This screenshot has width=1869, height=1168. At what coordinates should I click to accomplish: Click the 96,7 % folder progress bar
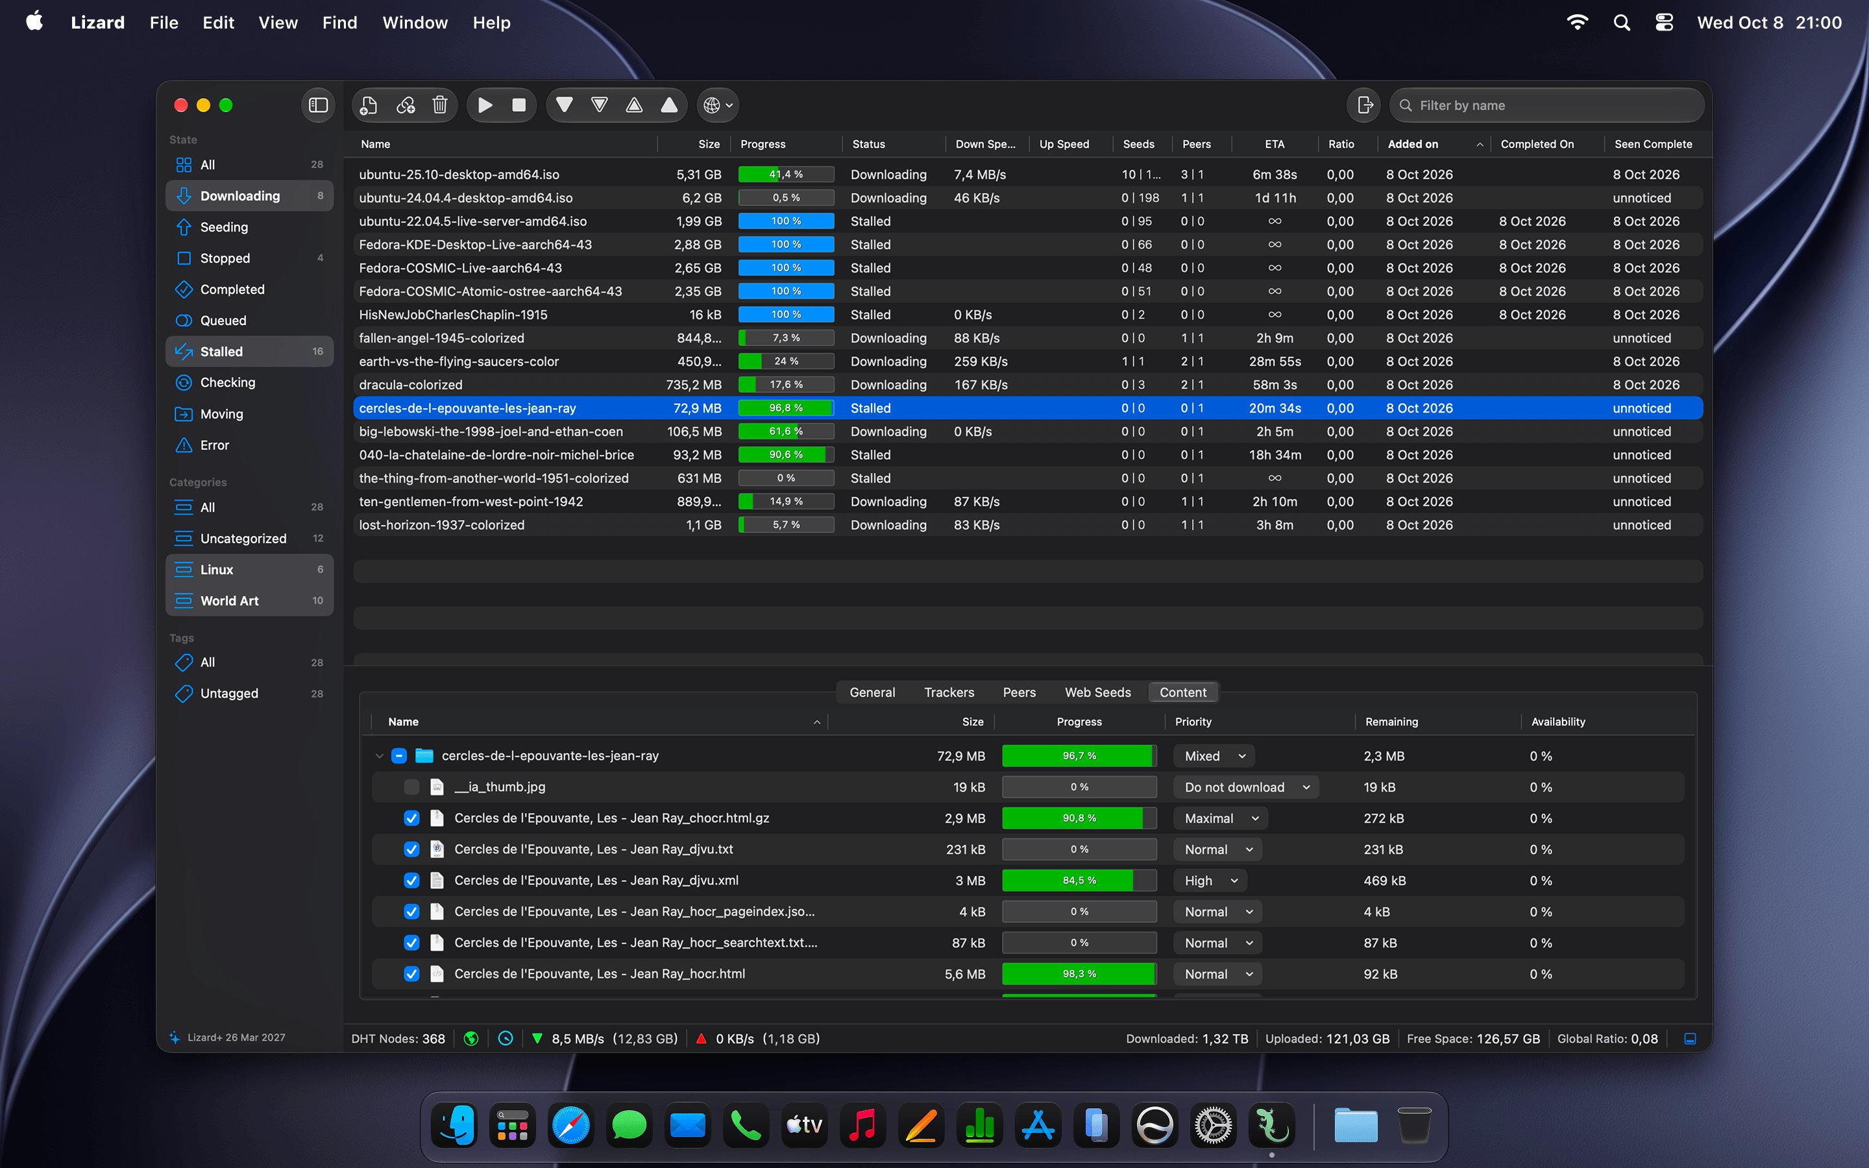coord(1079,755)
